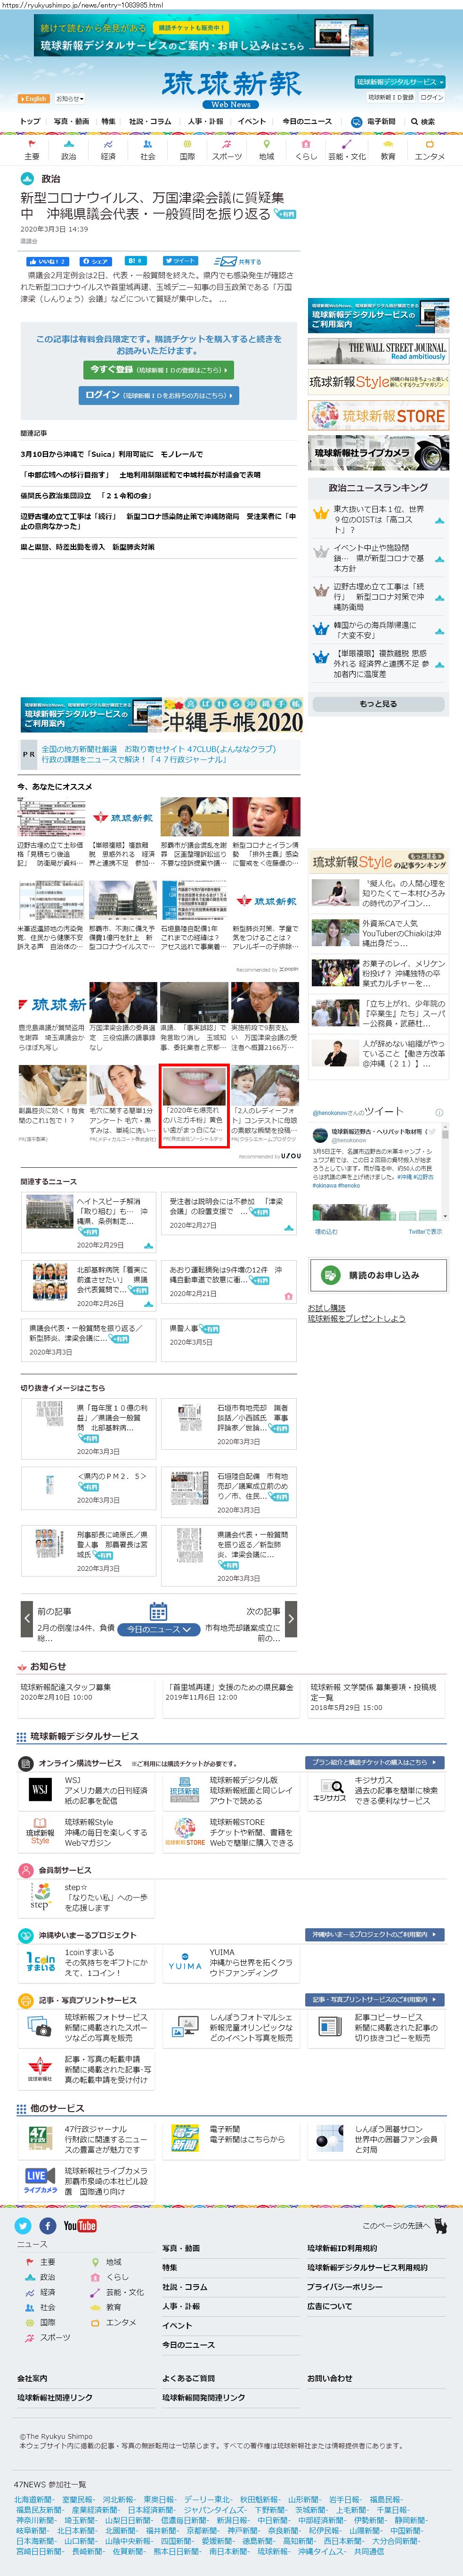Open the 教育 category icon in the top nav
The height and width of the screenshot is (2576, 463).
(388, 150)
